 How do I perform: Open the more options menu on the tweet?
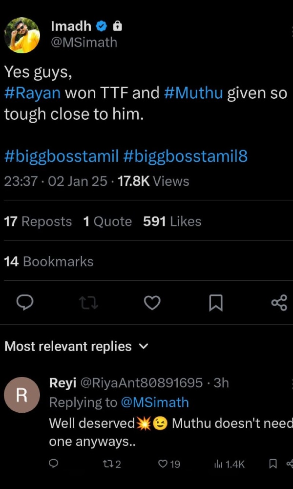(x=291, y=32)
